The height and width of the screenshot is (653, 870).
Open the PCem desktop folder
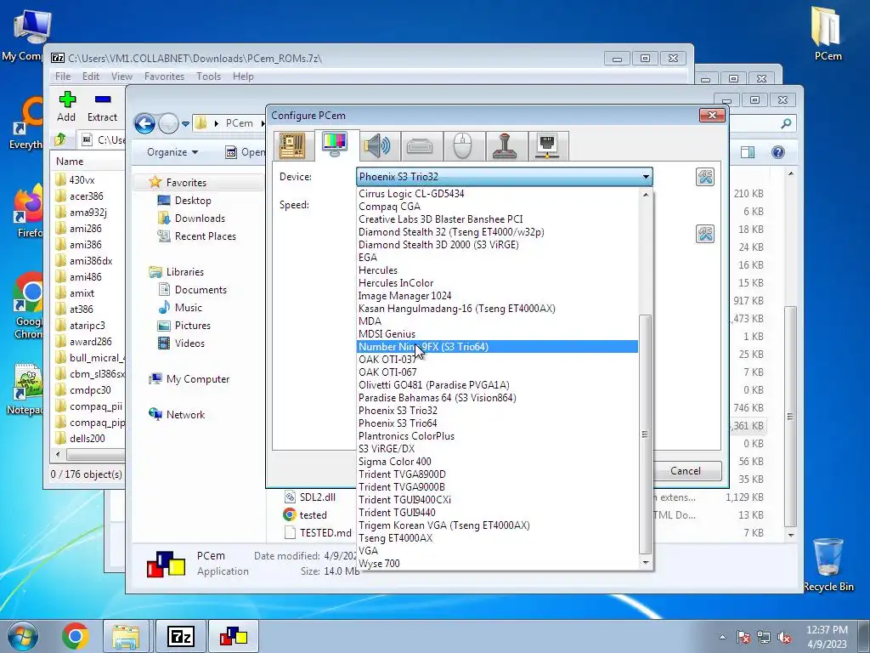pyautogui.click(x=827, y=32)
